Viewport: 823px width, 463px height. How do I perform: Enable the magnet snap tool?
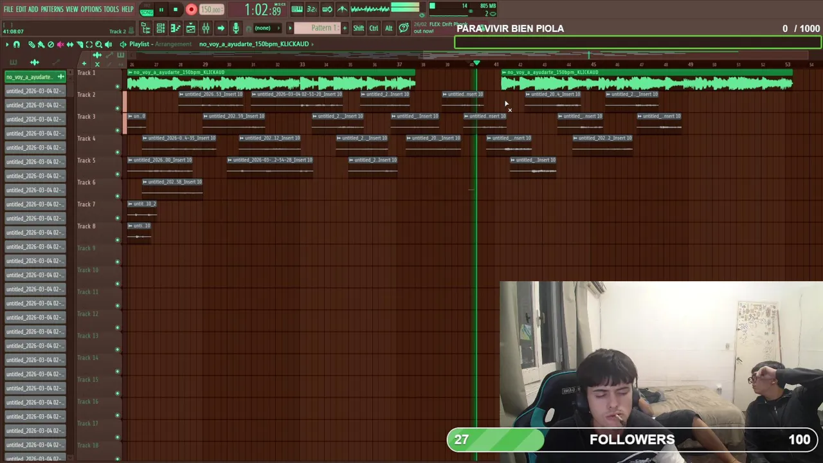click(x=17, y=44)
